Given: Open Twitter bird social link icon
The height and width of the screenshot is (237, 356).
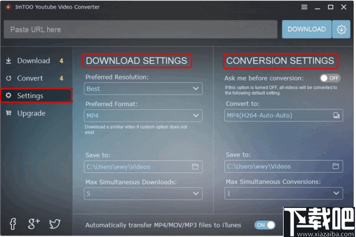Looking at the screenshot, I should [55, 224].
